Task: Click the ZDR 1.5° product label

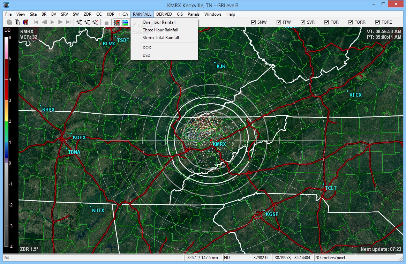Action: click(29, 249)
